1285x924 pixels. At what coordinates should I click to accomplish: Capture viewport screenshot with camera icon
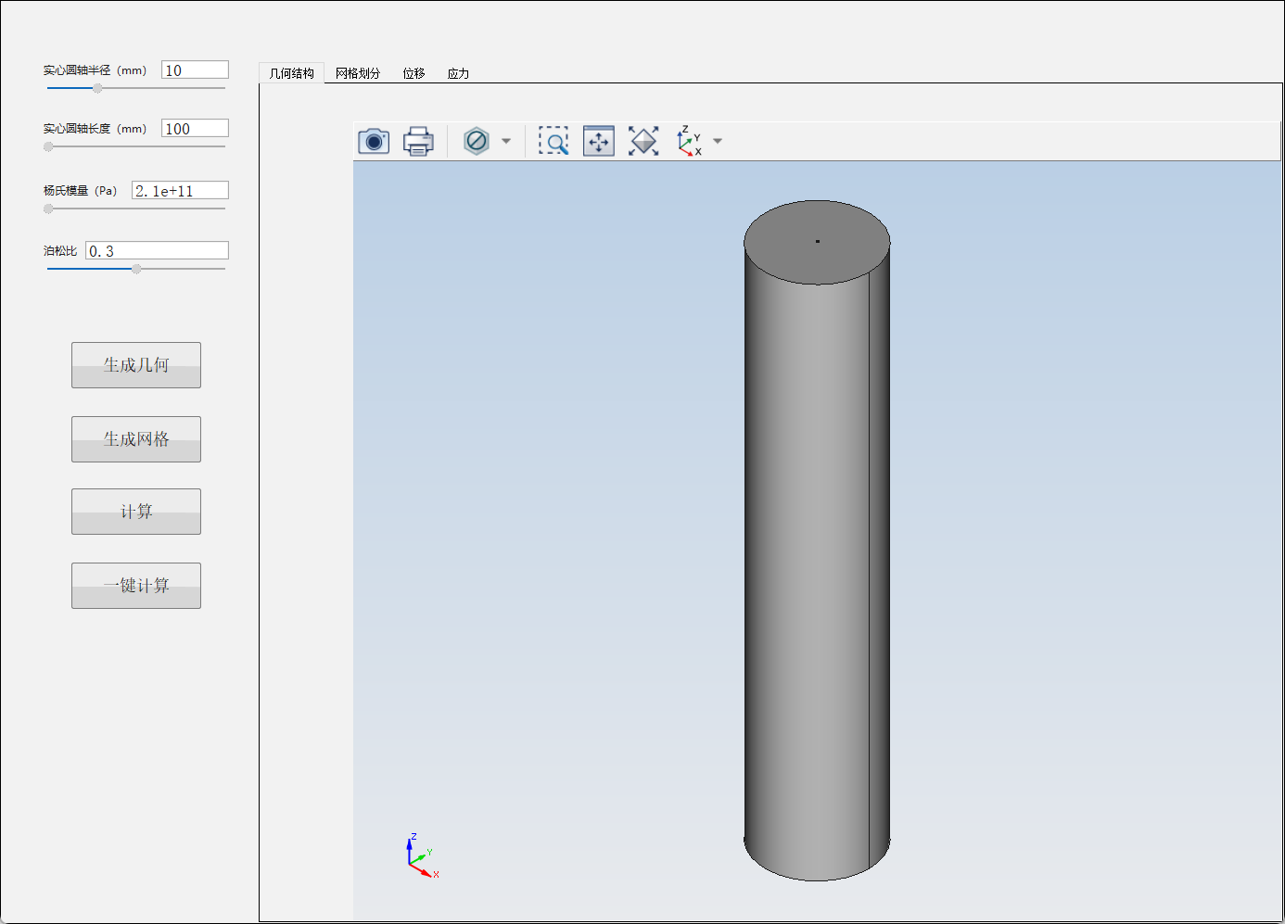point(374,142)
